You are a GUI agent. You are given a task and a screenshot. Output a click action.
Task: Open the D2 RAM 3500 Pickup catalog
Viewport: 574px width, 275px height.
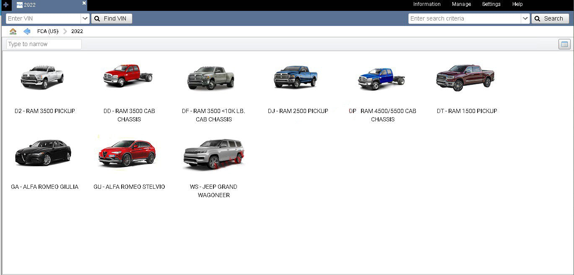click(x=42, y=77)
